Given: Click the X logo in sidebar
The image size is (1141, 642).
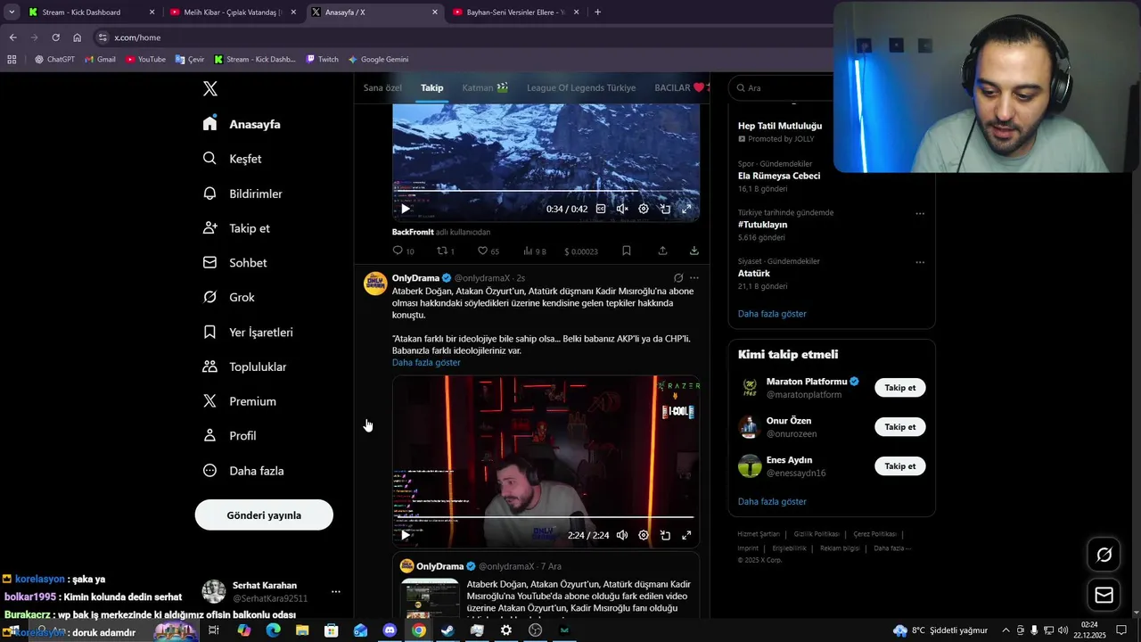Looking at the screenshot, I should [210, 88].
